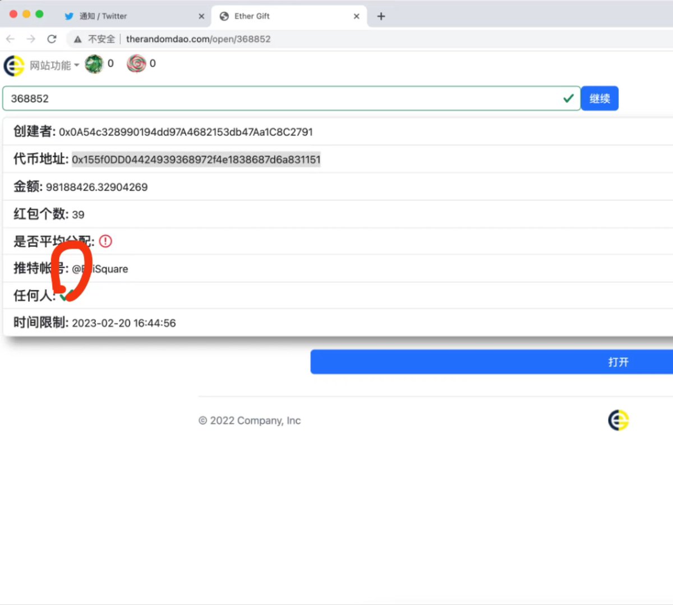Click the © 2022 Company, Inc text
Image resolution: width=673 pixels, height=605 pixels.
(250, 420)
